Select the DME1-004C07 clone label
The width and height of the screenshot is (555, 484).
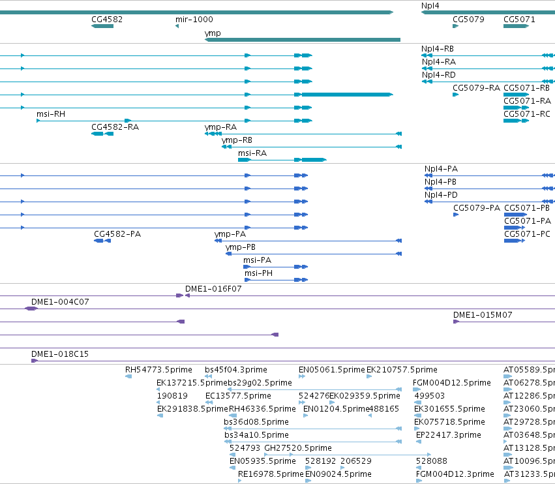tap(60, 302)
